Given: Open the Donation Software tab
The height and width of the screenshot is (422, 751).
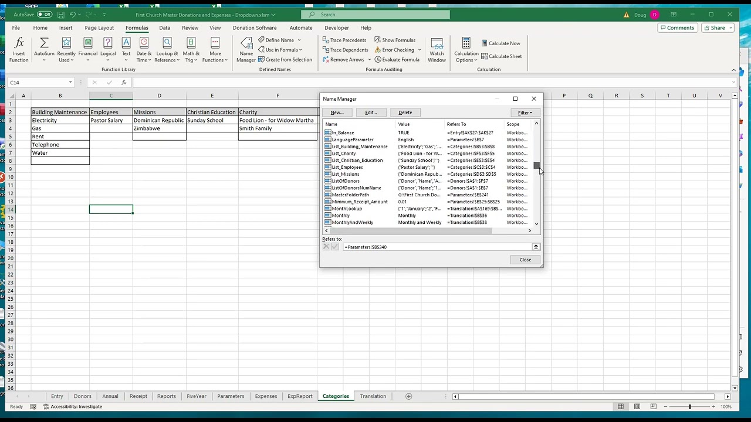Looking at the screenshot, I should (x=254, y=28).
